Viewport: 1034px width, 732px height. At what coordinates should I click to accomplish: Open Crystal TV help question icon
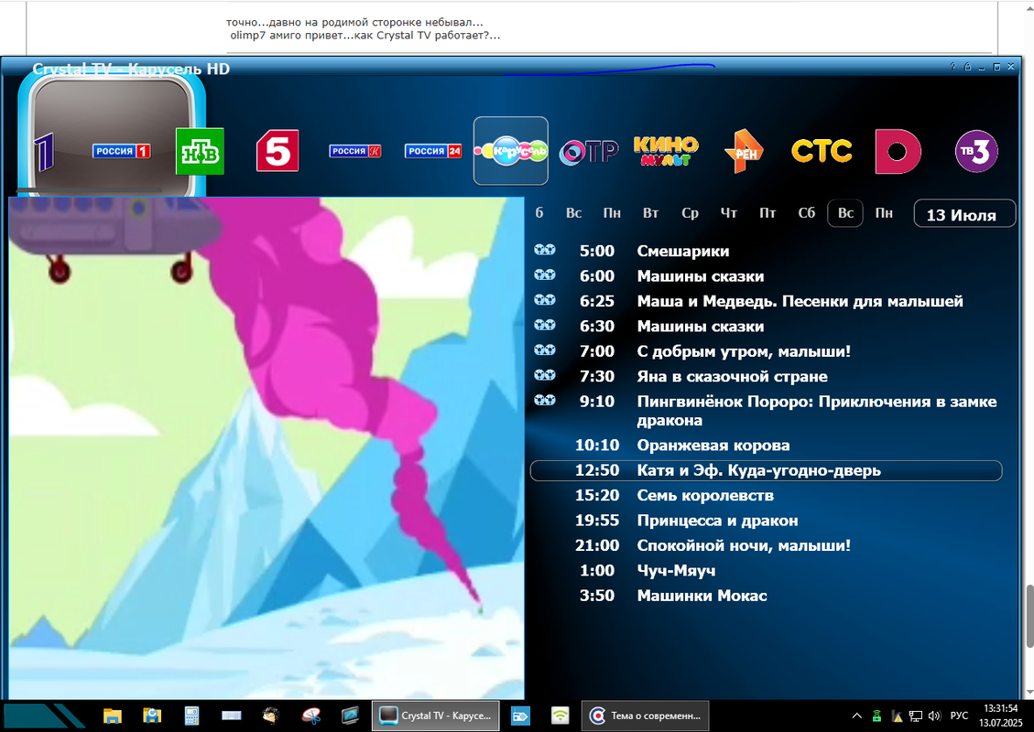tap(952, 67)
